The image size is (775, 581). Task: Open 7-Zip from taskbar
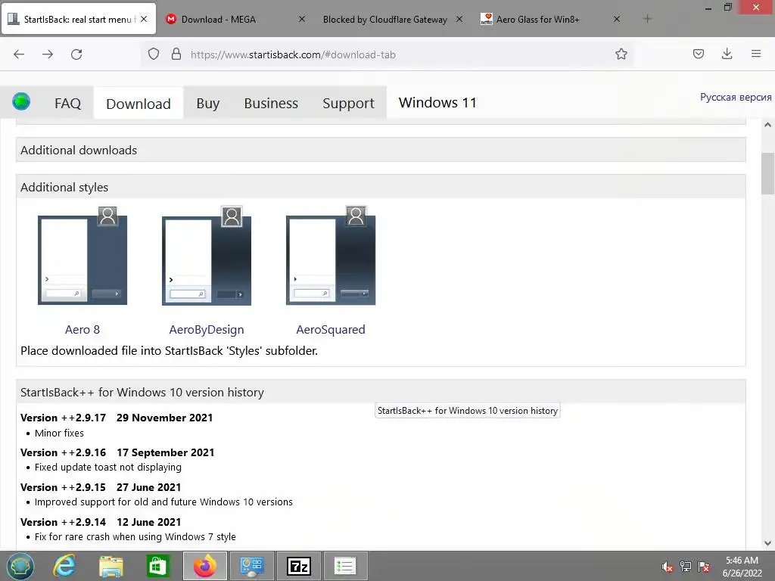[298, 566]
